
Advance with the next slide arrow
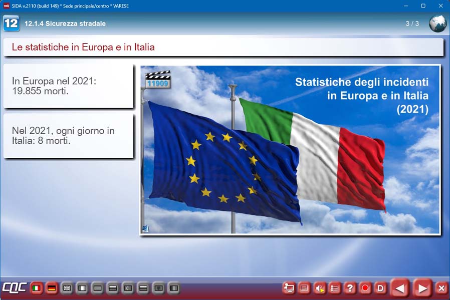click(422, 288)
